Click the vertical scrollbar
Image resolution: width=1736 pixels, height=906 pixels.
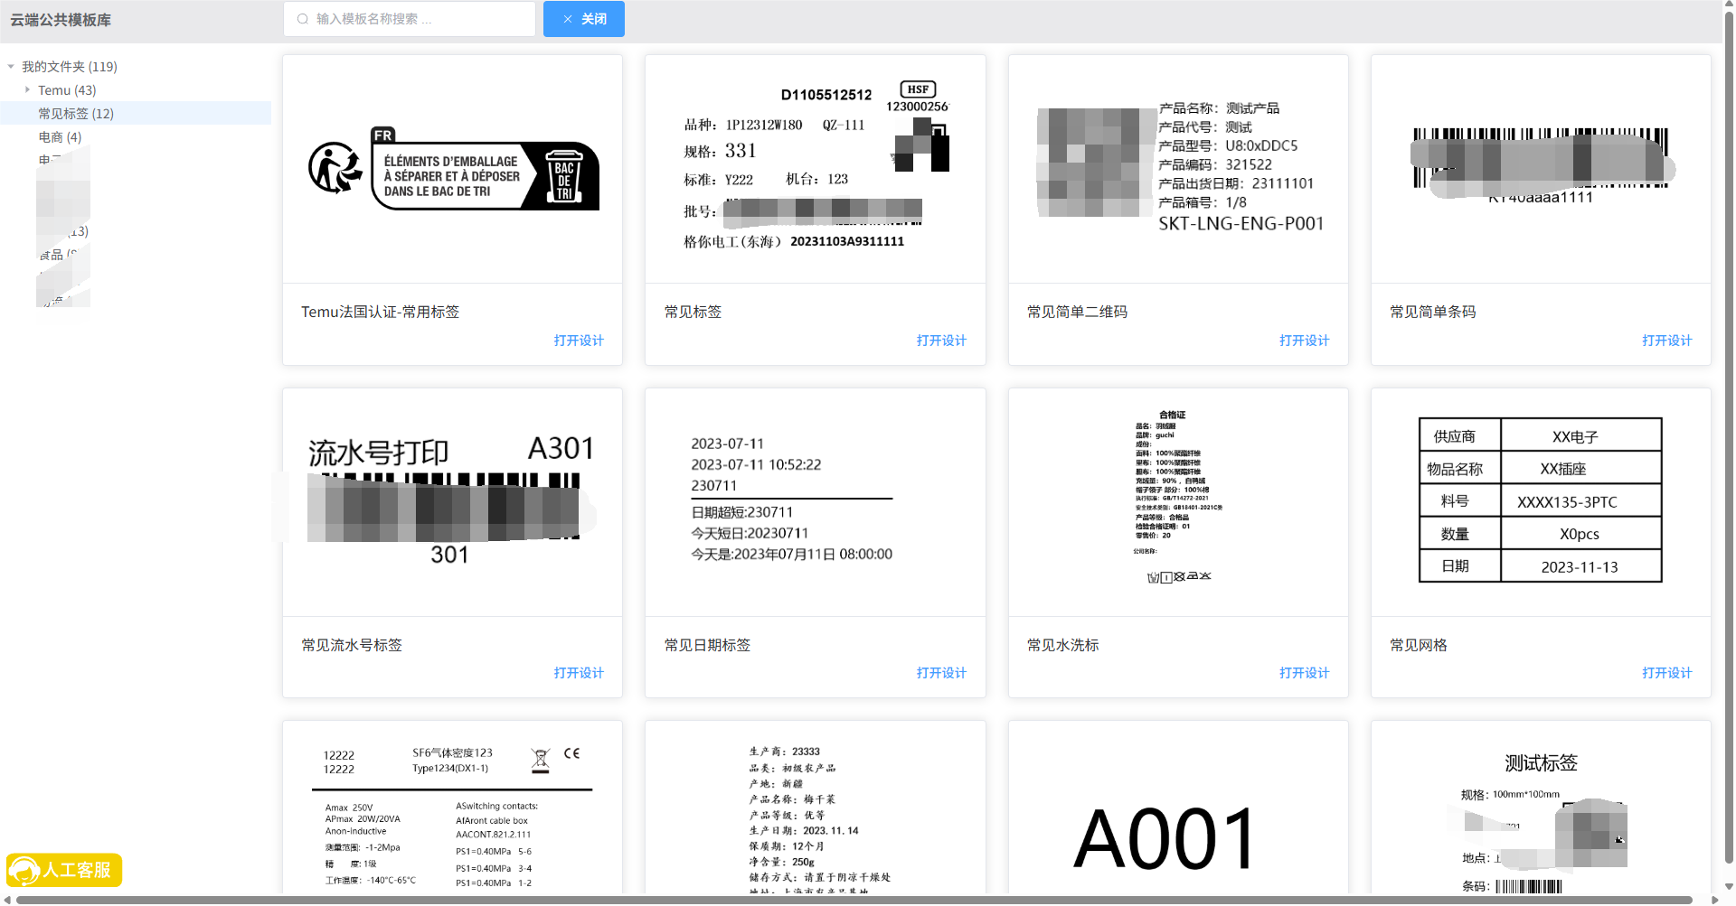(x=1729, y=438)
